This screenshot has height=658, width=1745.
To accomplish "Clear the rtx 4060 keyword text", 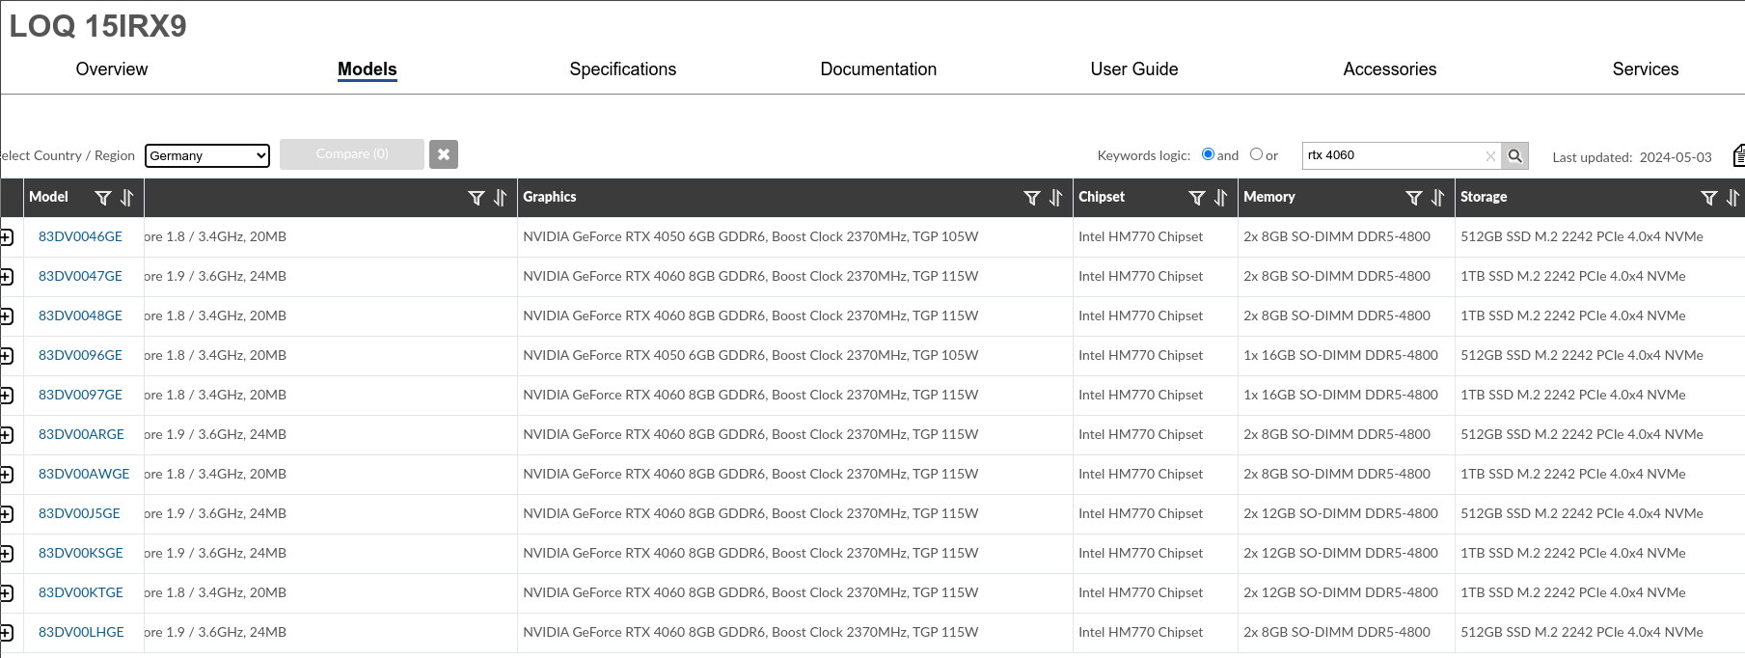I will click(x=1490, y=155).
